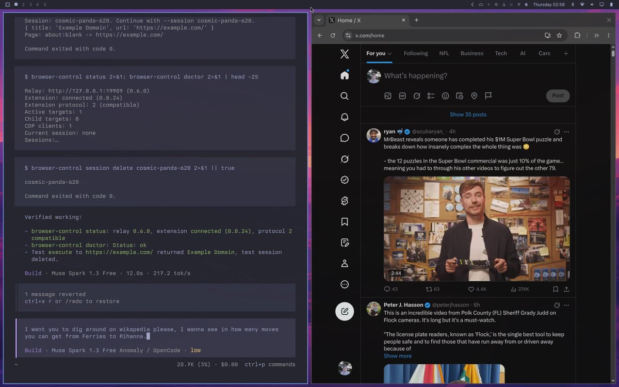619x387 pixels.
Task: Click the Post button in composer
Action: click(558, 95)
